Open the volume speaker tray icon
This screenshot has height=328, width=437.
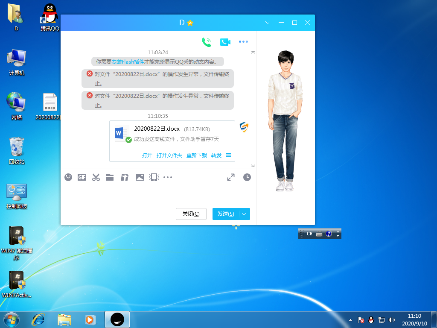pos(392,320)
